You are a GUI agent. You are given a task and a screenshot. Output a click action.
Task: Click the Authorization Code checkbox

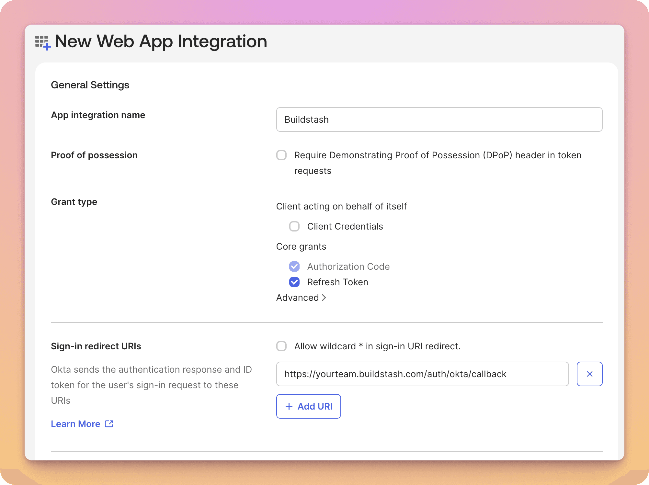click(x=294, y=266)
